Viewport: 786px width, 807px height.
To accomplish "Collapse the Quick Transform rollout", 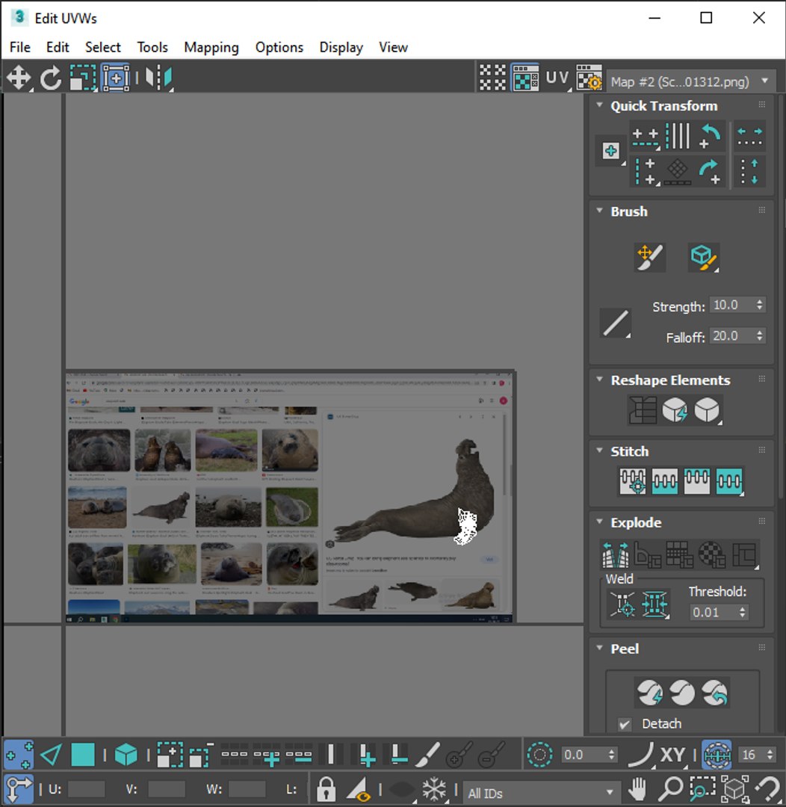I will pyautogui.click(x=599, y=105).
